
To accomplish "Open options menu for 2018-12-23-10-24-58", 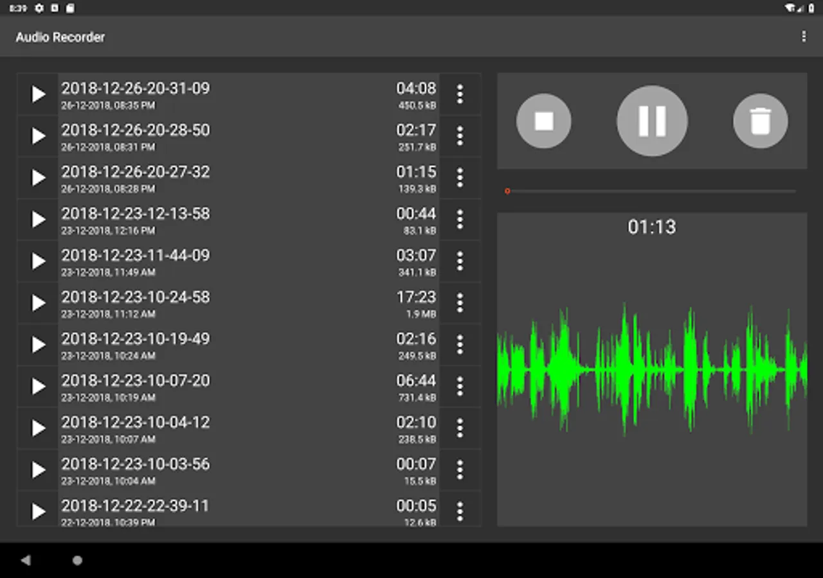I will click(x=460, y=303).
